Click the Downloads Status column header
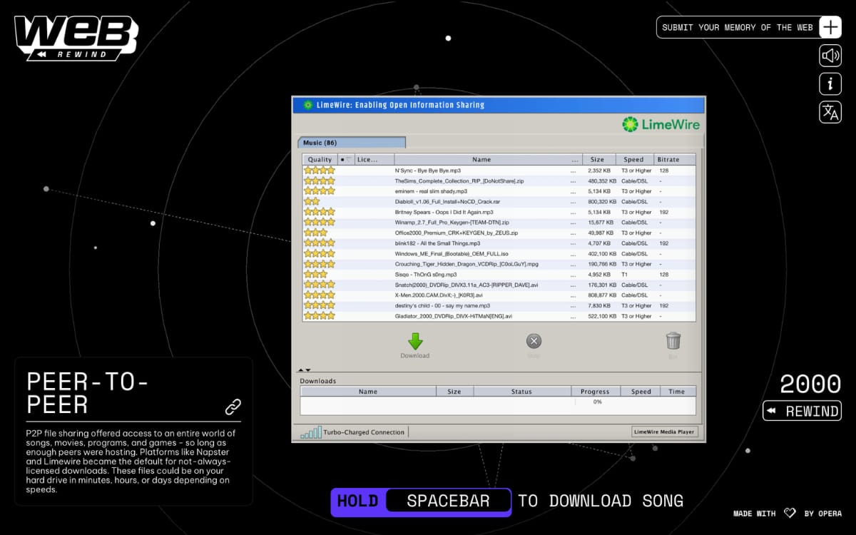 coord(521,392)
